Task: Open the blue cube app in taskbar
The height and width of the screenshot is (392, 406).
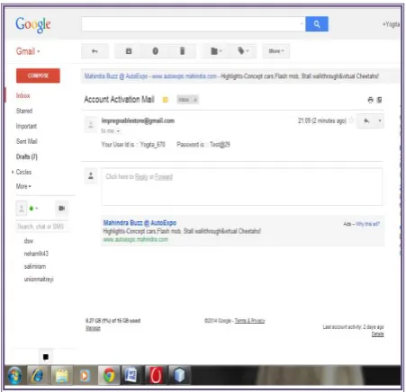Action: click(x=179, y=375)
